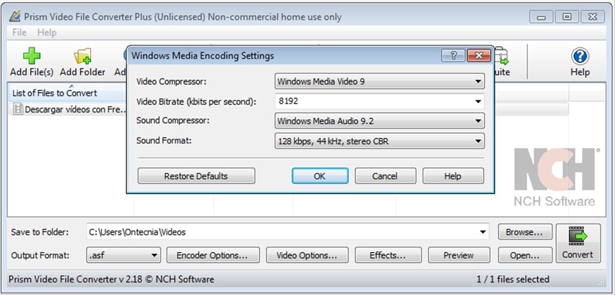Click the Add Folder toolbar icon
615x295 pixels.
(82, 56)
